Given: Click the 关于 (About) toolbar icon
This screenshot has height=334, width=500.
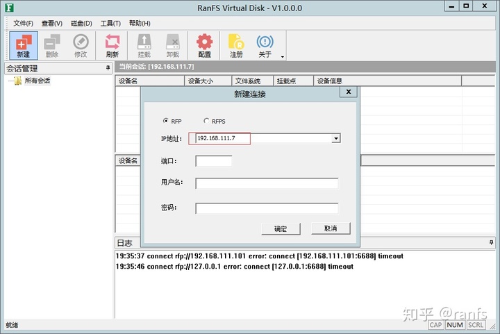Looking at the screenshot, I should pyautogui.click(x=265, y=46).
